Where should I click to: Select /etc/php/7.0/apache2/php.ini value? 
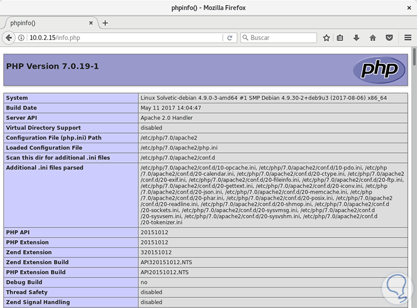click(179, 148)
